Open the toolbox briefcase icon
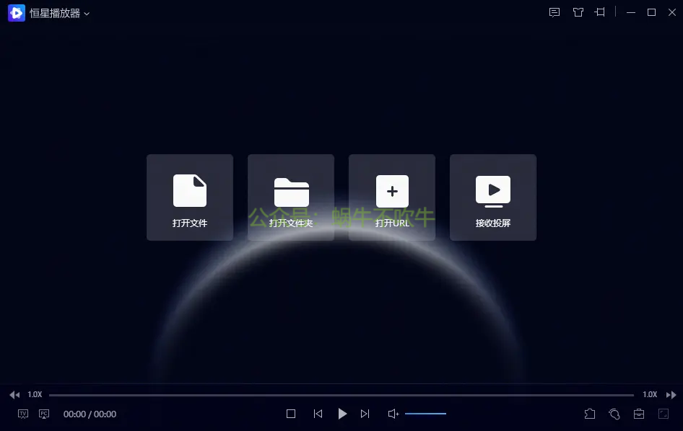Image resolution: width=683 pixels, height=431 pixels. tap(639, 414)
